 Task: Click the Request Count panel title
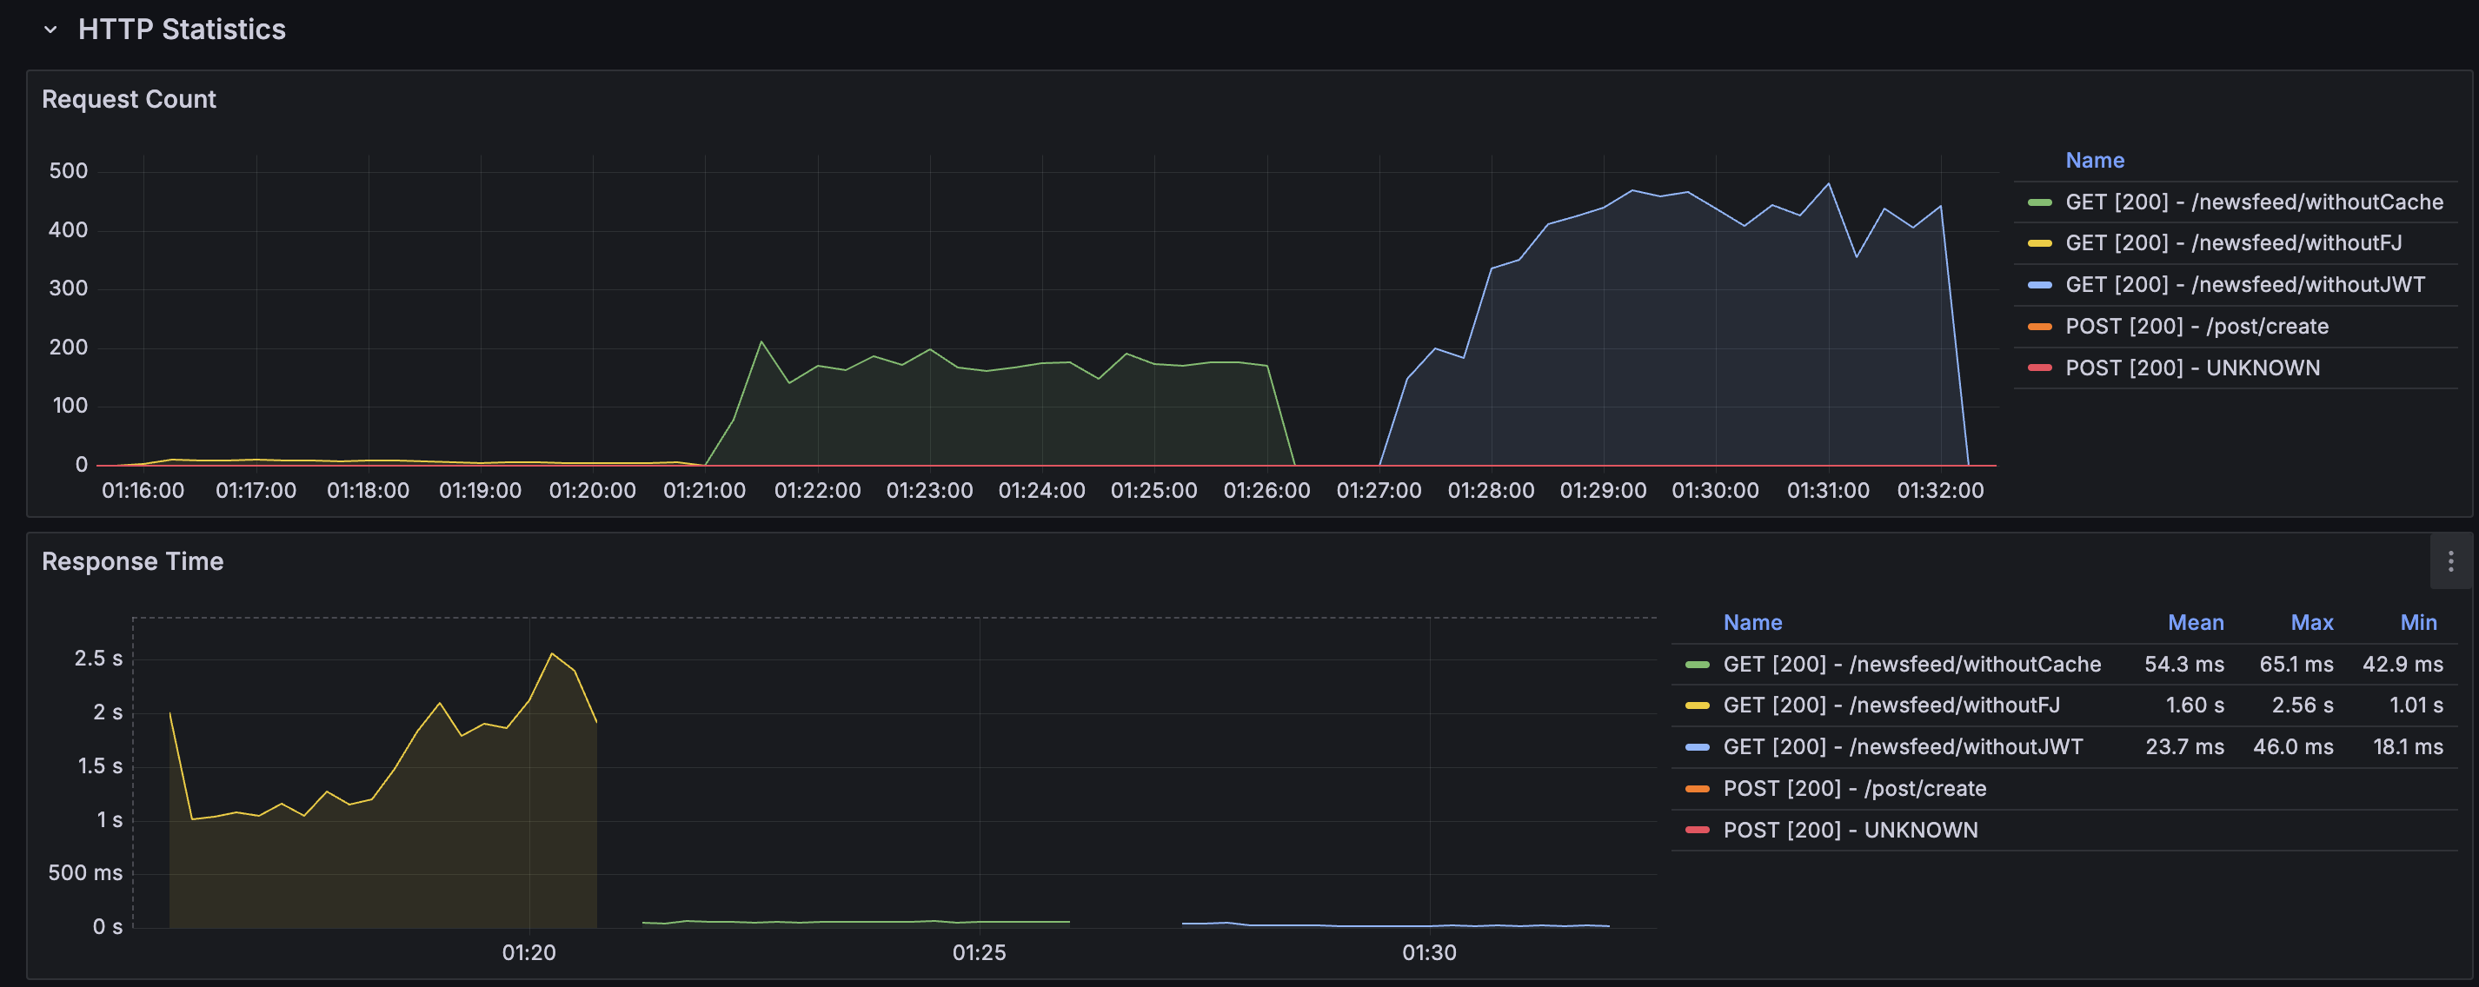pyautogui.click(x=128, y=99)
